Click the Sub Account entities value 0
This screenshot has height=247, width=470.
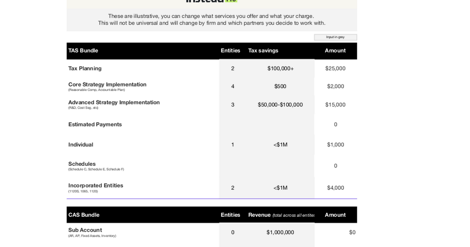(x=233, y=232)
